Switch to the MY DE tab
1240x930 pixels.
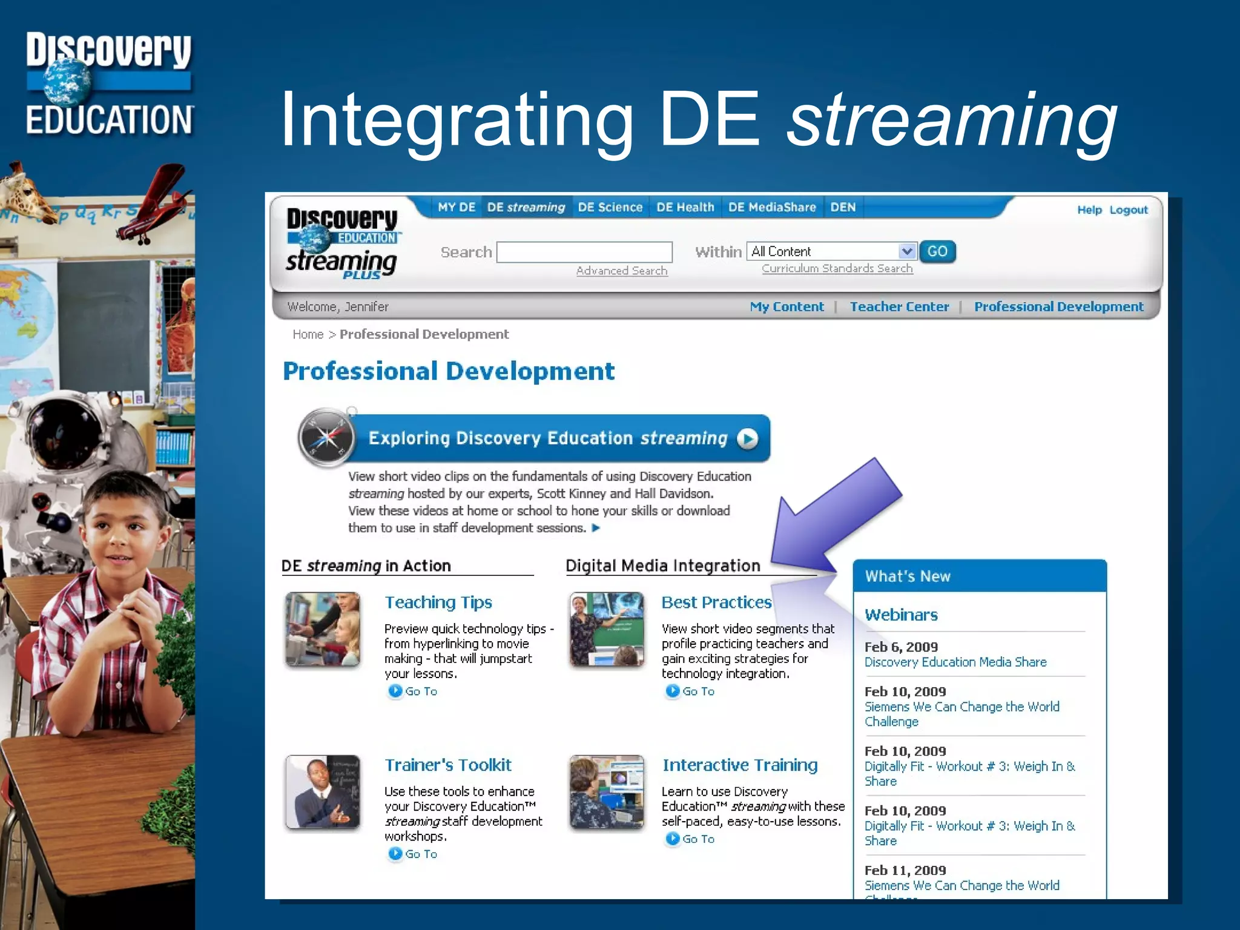point(457,207)
